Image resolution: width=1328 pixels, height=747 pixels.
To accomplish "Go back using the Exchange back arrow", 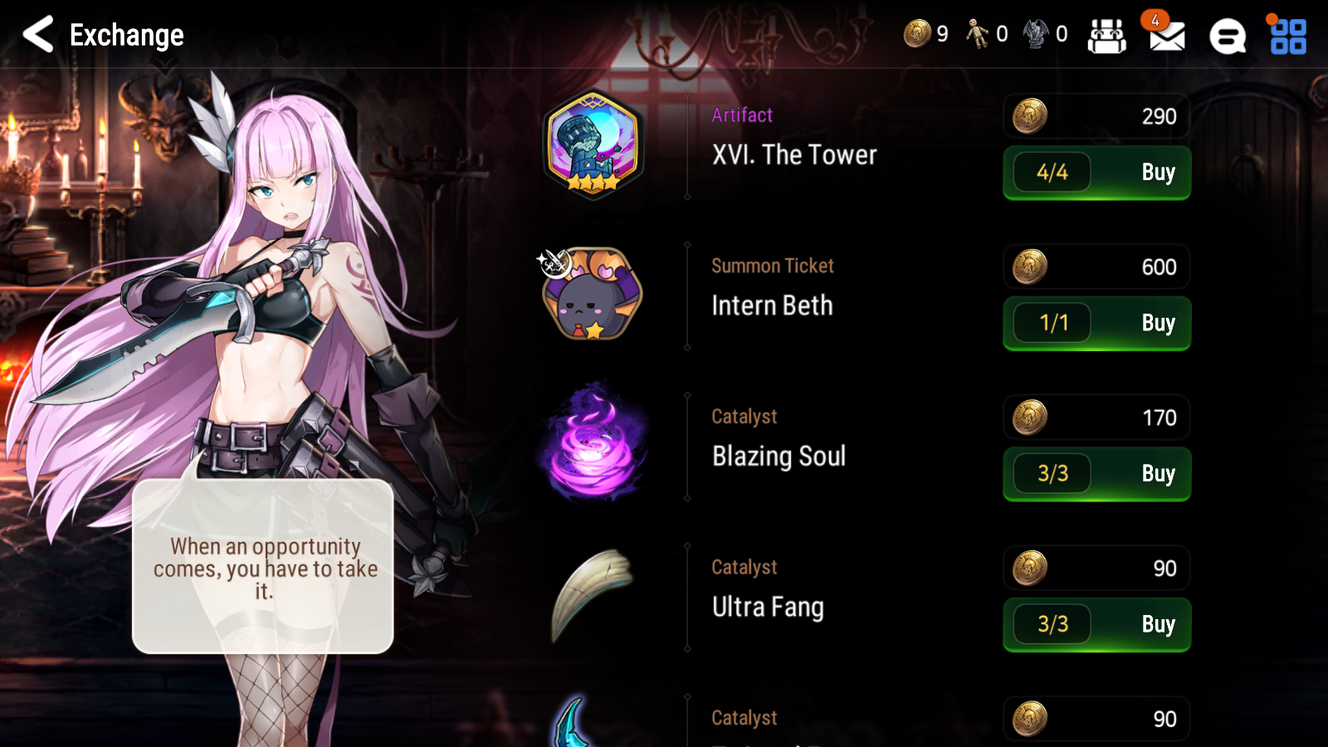I will click(x=38, y=35).
